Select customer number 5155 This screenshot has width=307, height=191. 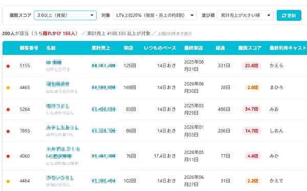coord(25,66)
